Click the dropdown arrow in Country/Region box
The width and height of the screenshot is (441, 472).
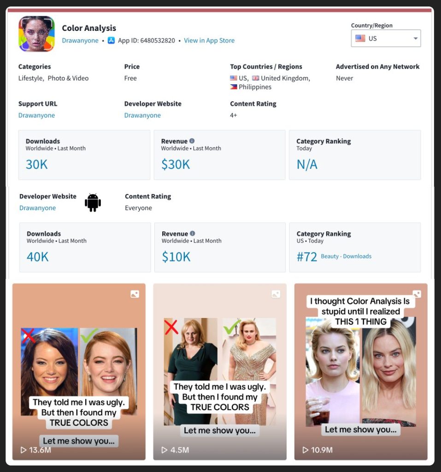tap(415, 39)
